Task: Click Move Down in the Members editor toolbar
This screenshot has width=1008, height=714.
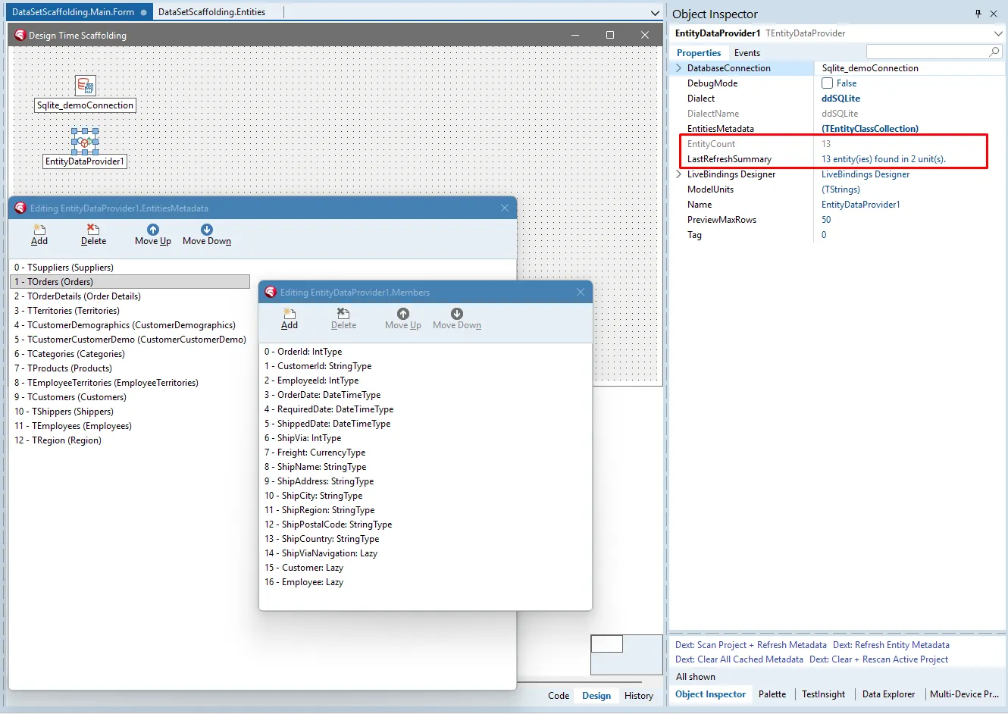Action: (x=457, y=319)
